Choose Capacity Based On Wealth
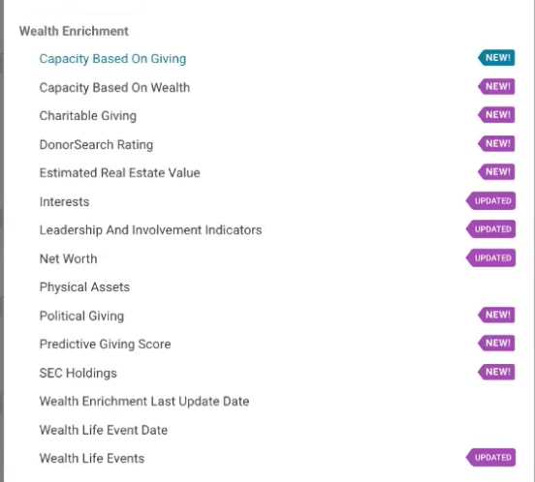The height and width of the screenshot is (482, 535). click(114, 87)
